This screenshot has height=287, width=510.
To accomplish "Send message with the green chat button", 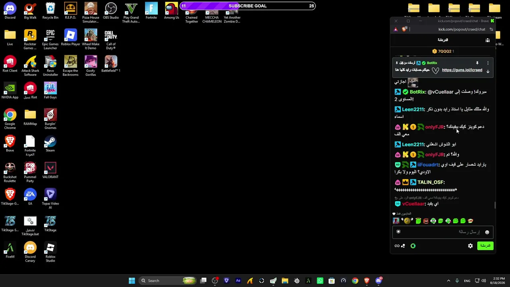I will tap(485, 246).
